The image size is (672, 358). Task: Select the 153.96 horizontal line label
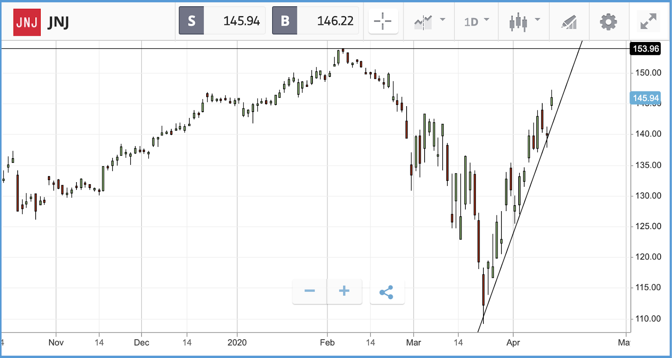click(x=646, y=49)
